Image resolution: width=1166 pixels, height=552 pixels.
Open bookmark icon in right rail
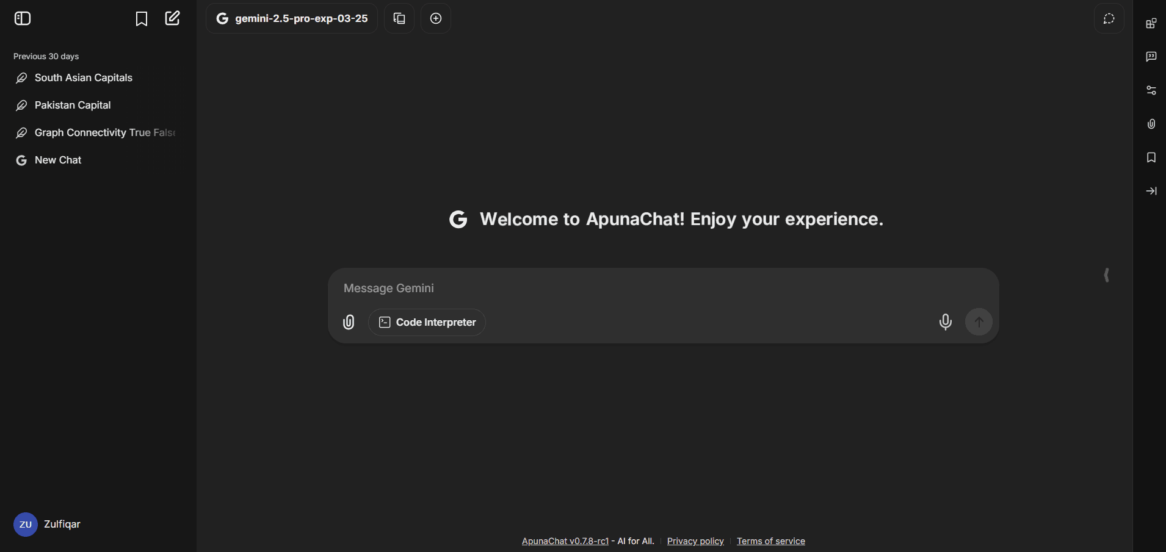pyautogui.click(x=1151, y=157)
